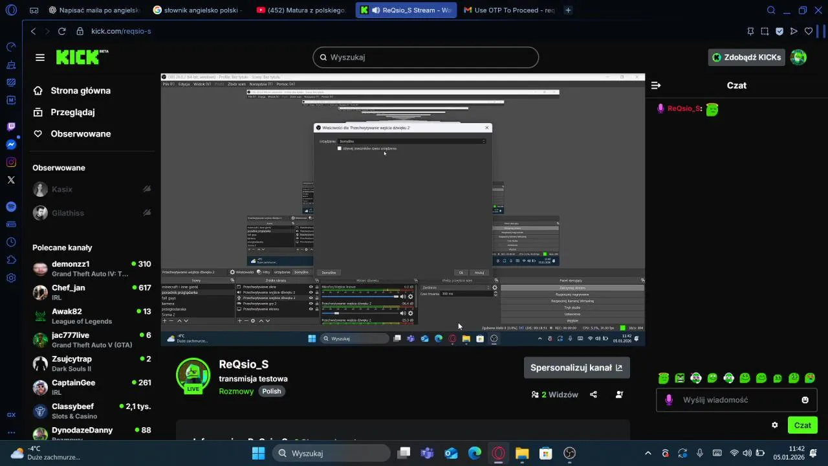Toggle mute on Gilathiss followed channel
The width and height of the screenshot is (828, 466).
[147, 213]
